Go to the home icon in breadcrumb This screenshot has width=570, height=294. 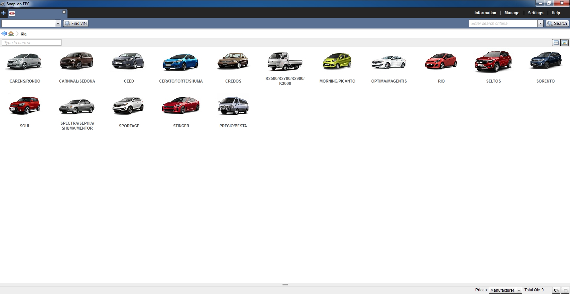click(11, 34)
